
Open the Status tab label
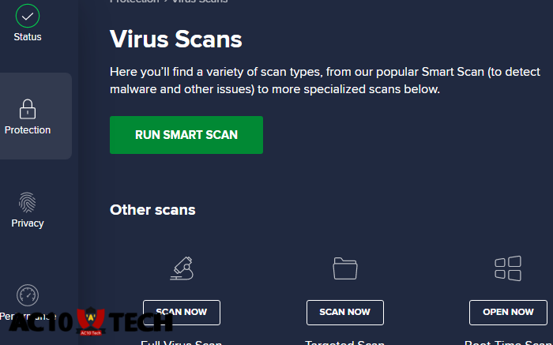click(28, 37)
